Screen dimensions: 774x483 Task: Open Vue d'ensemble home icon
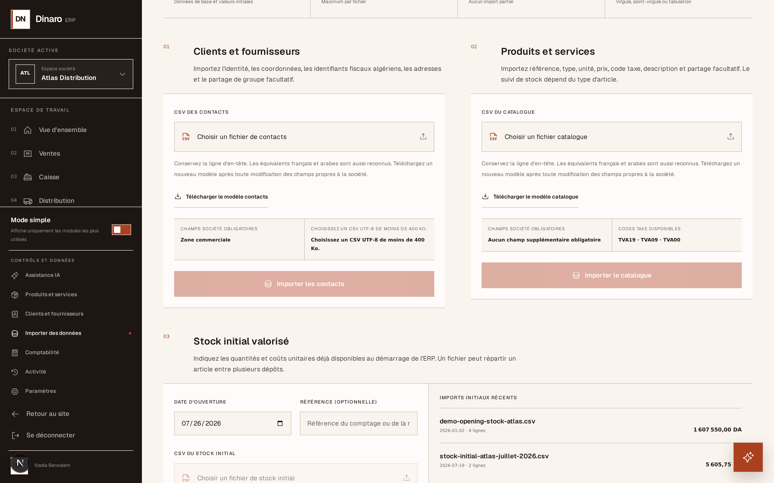[x=28, y=130]
